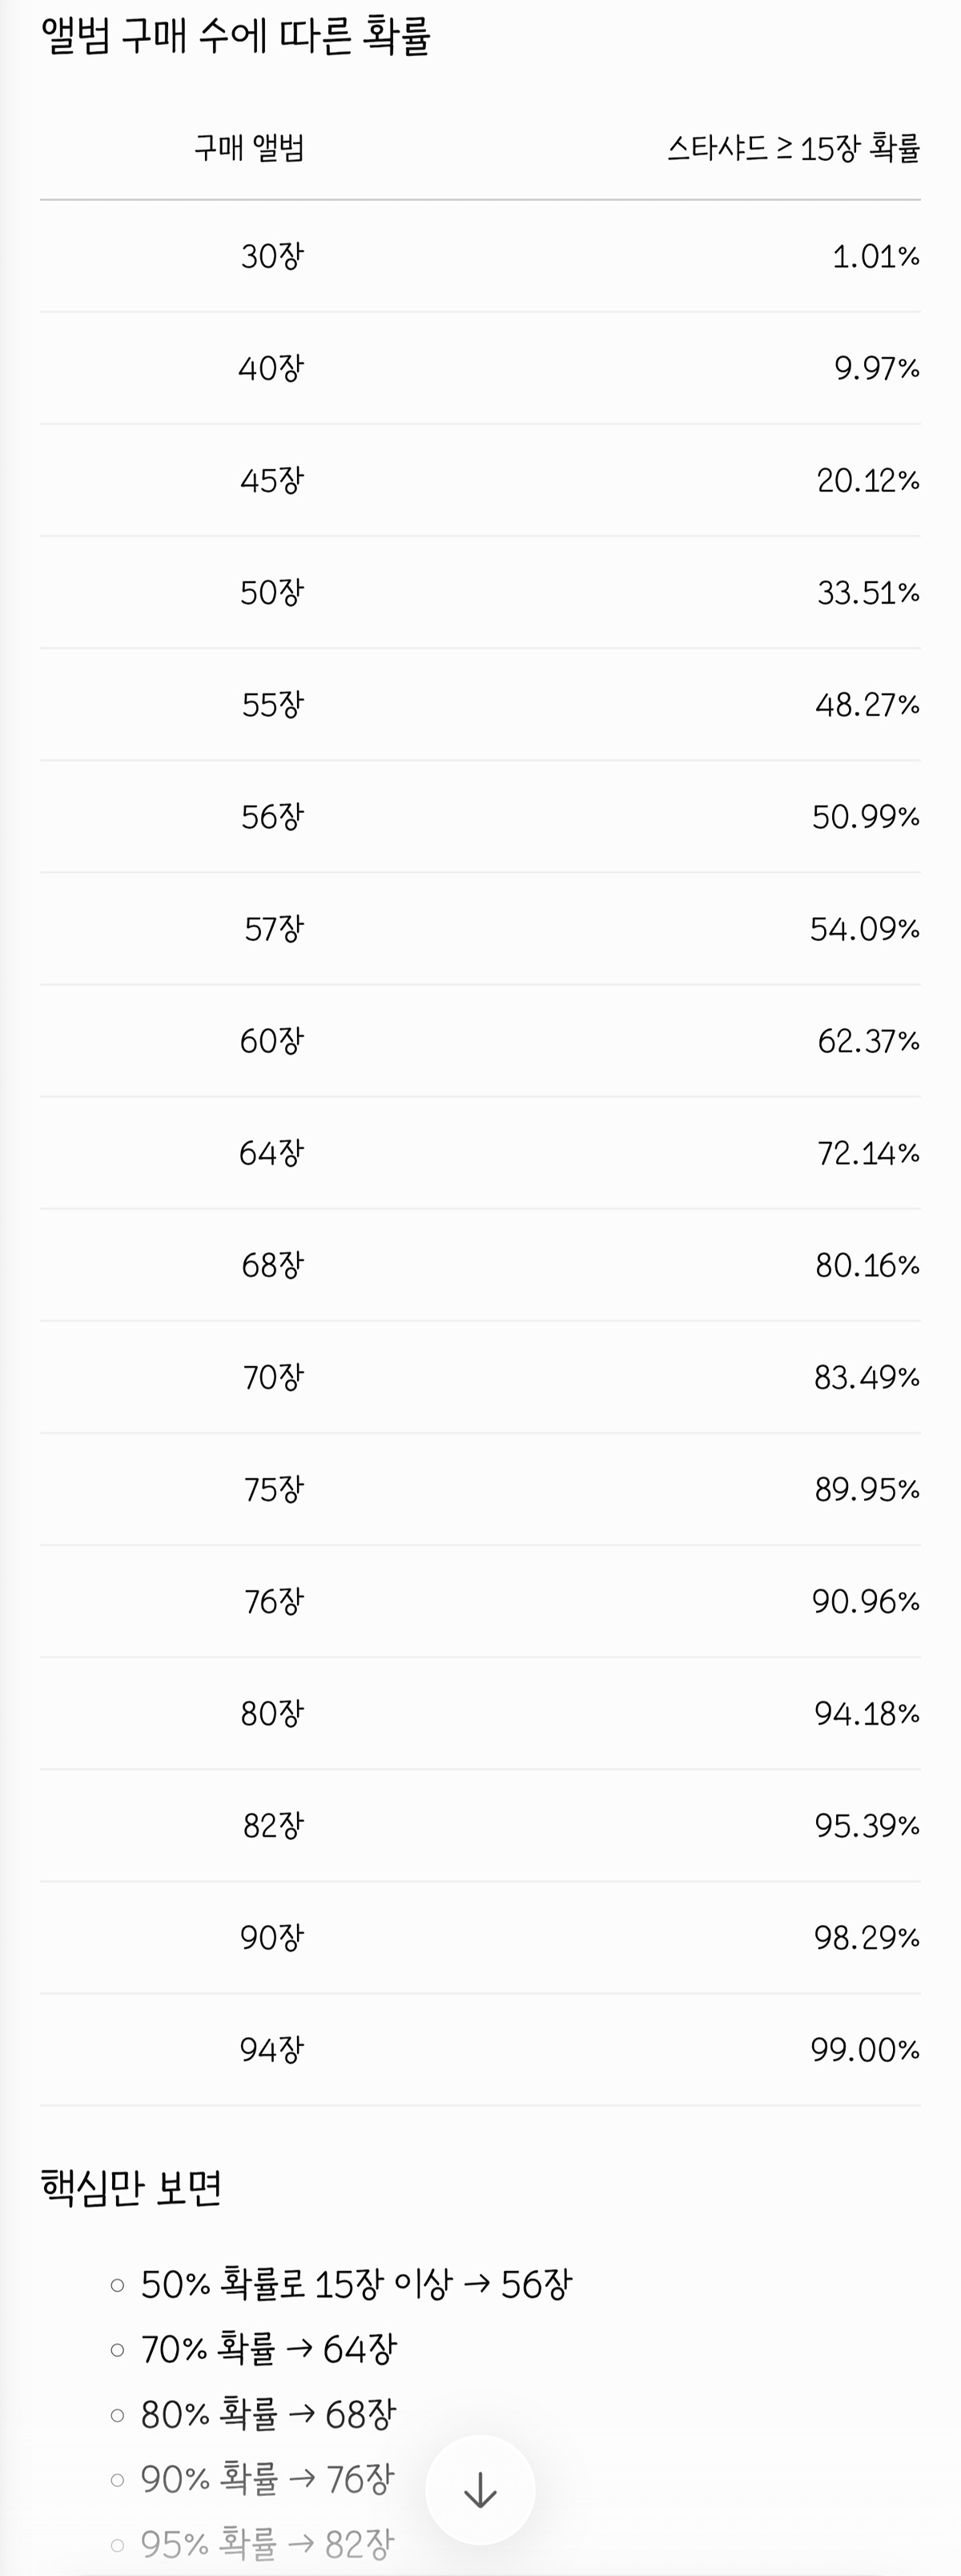Select the 70장 row label
The height and width of the screenshot is (2576, 961).
273,1377
